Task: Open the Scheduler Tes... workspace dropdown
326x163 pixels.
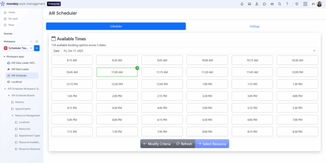Action: (18, 48)
